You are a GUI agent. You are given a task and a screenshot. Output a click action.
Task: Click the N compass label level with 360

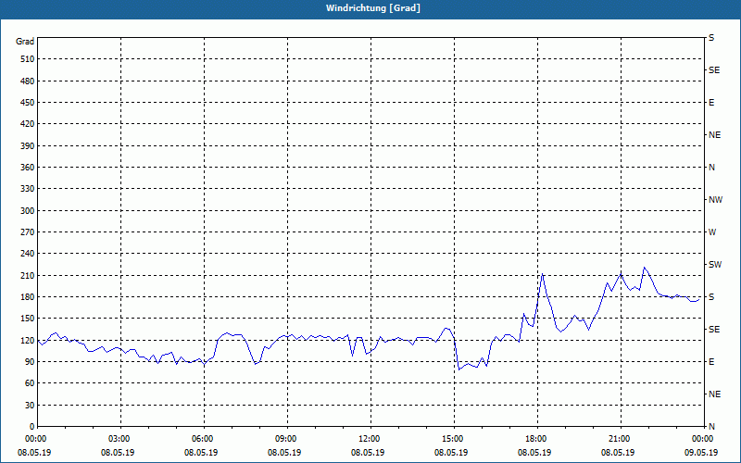tap(711, 168)
